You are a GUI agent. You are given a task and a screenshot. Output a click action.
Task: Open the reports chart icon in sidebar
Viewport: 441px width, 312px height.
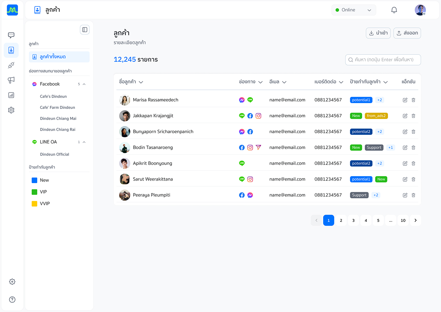pyautogui.click(x=11, y=95)
